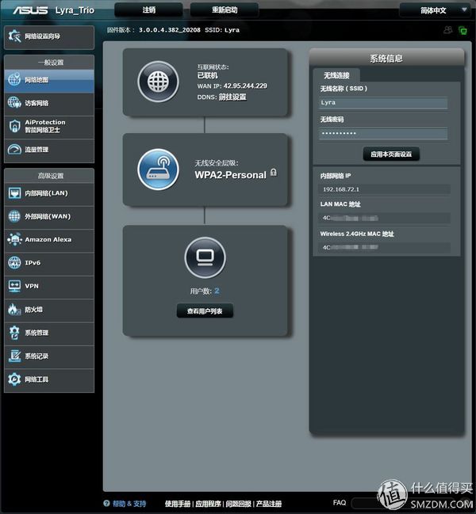The height and width of the screenshot is (514, 476).
Task: Click firmware version 3.0.0.4.382_20208
Action: (x=170, y=30)
